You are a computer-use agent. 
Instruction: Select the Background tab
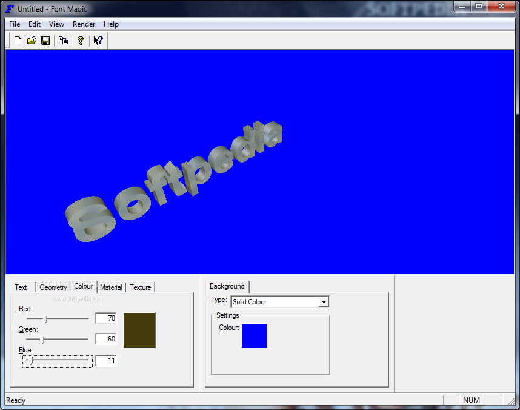227,286
